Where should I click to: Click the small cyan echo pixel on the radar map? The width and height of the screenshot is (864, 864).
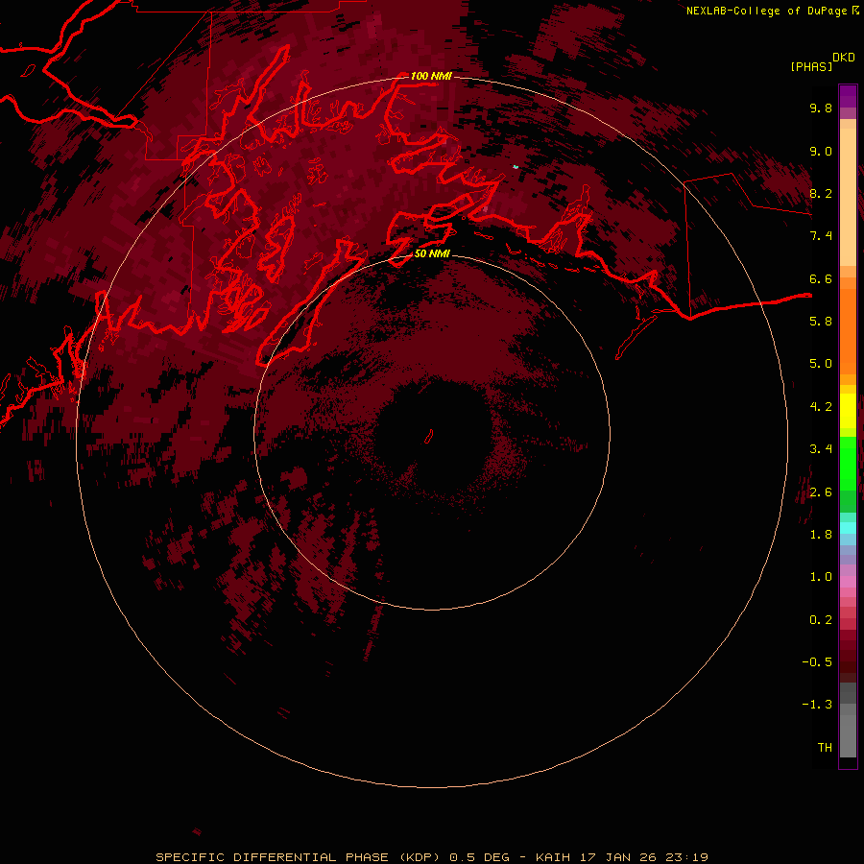(x=516, y=166)
